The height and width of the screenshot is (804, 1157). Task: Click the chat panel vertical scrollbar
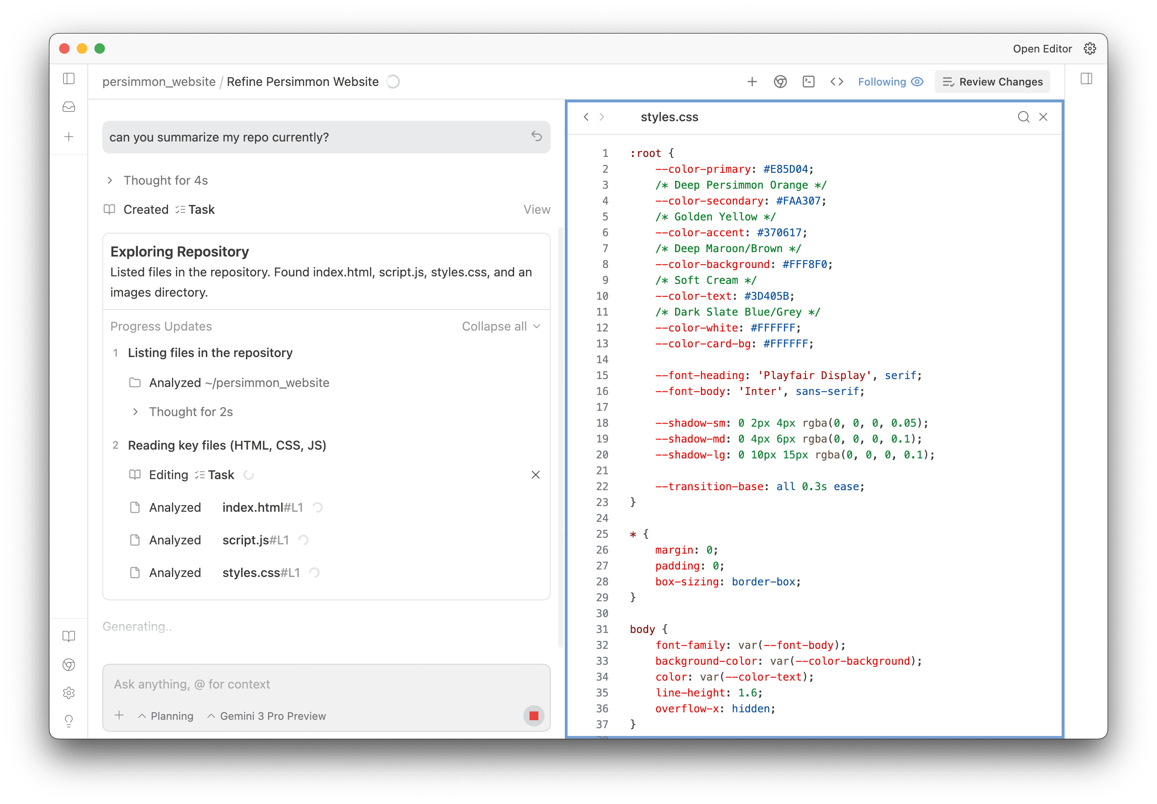point(560,438)
